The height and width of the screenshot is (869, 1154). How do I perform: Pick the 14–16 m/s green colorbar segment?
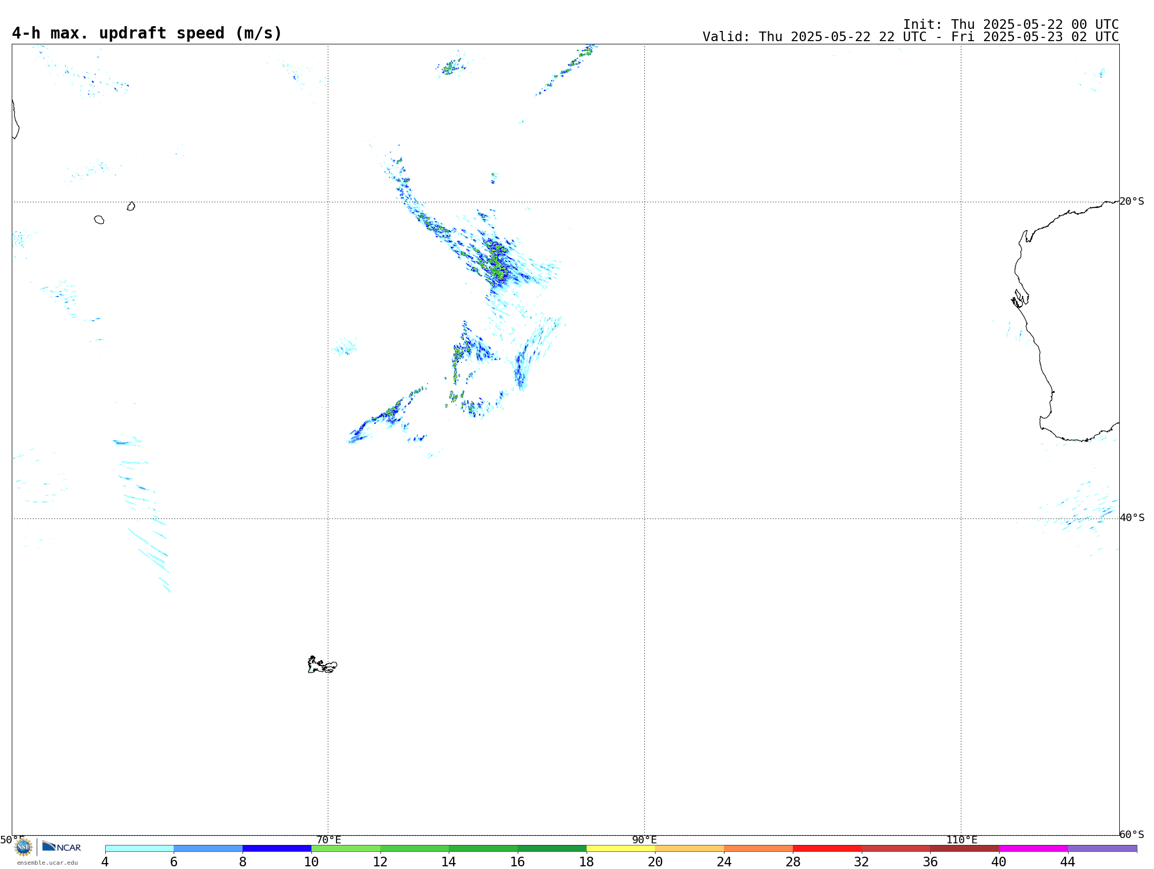pos(484,848)
